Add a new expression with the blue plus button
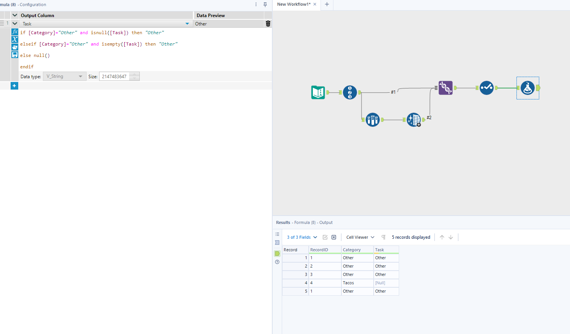Image resolution: width=570 pixels, height=334 pixels. coord(14,86)
